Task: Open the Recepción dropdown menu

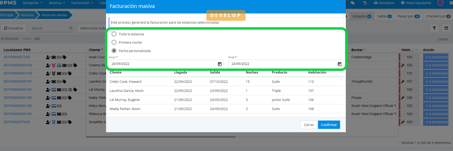Action: coord(33,3)
